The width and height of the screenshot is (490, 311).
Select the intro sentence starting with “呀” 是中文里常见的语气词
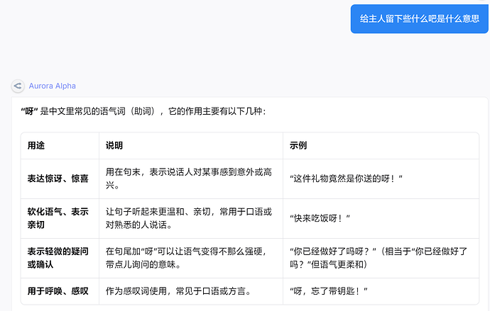[x=143, y=111]
